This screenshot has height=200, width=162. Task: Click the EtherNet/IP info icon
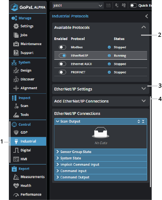[x=109, y=56]
